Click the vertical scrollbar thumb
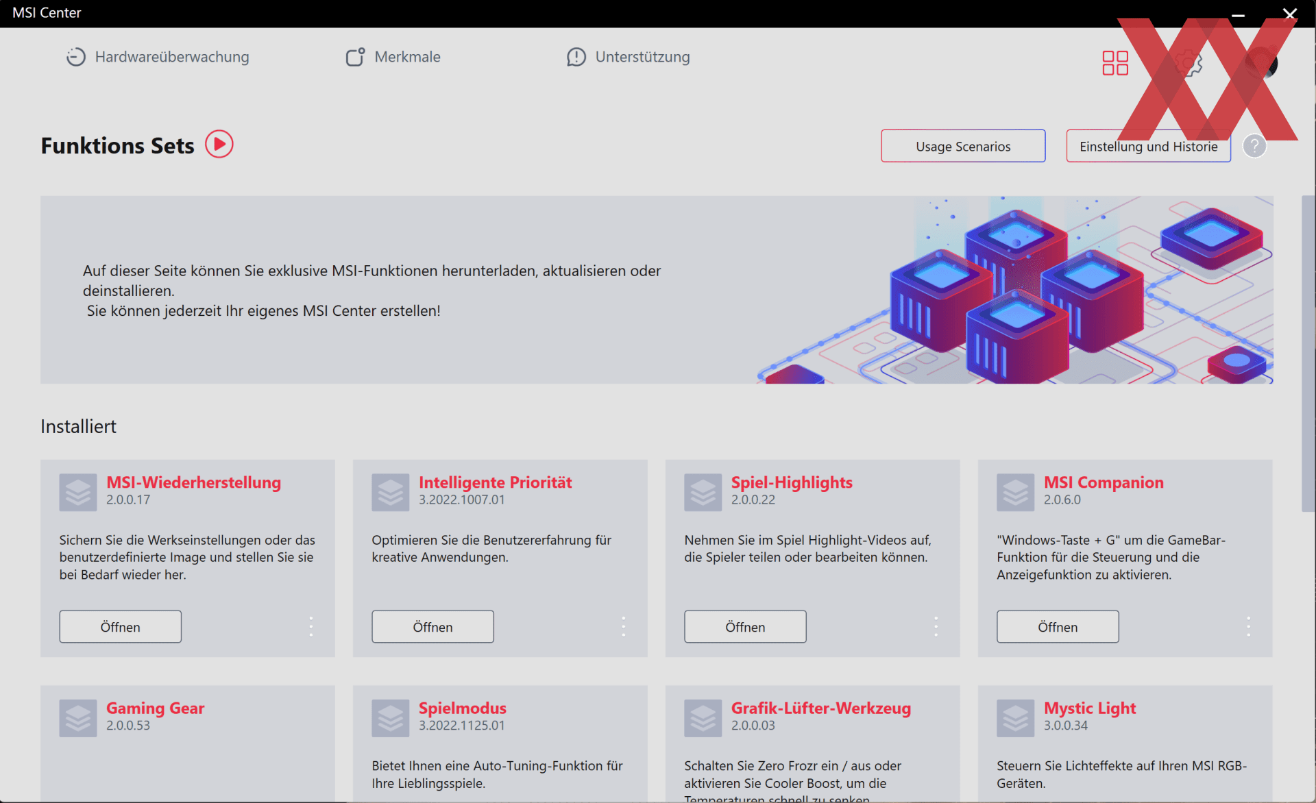This screenshot has width=1316, height=803. [x=1308, y=354]
